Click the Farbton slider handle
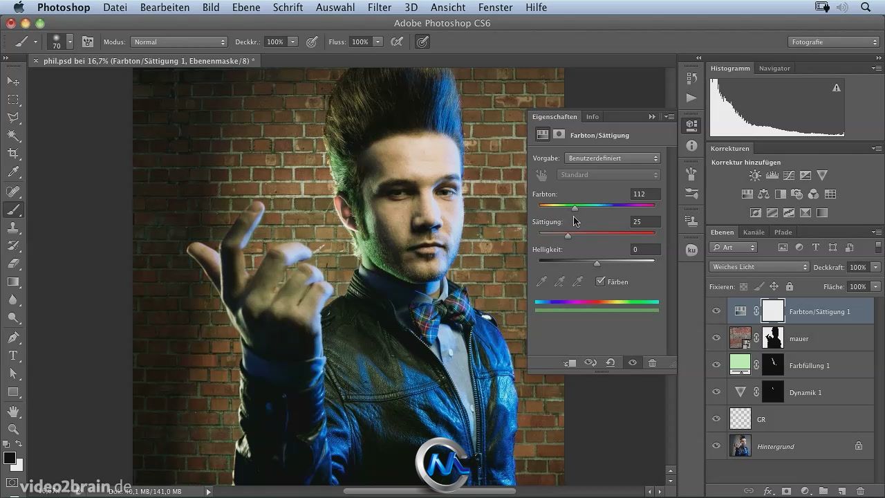This screenshot has width=885, height=498. (x=575, y=208)
